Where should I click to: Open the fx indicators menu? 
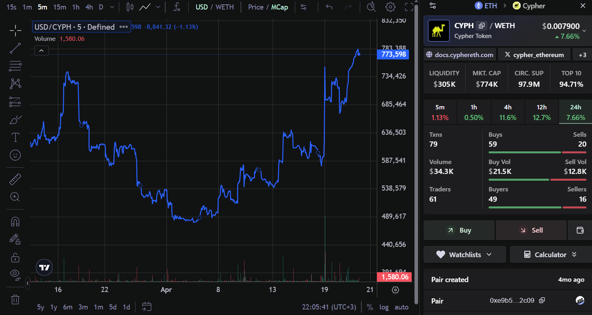pos(177,7)
